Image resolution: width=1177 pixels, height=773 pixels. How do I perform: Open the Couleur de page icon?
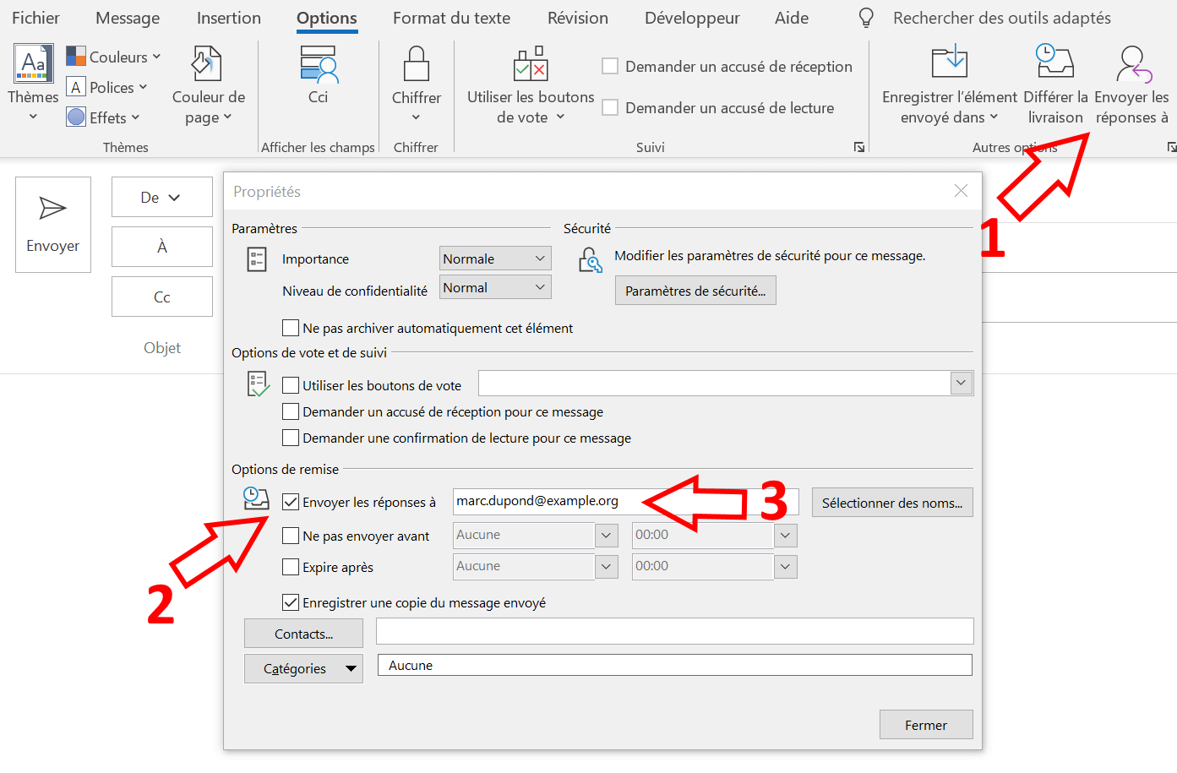[208, 64]
